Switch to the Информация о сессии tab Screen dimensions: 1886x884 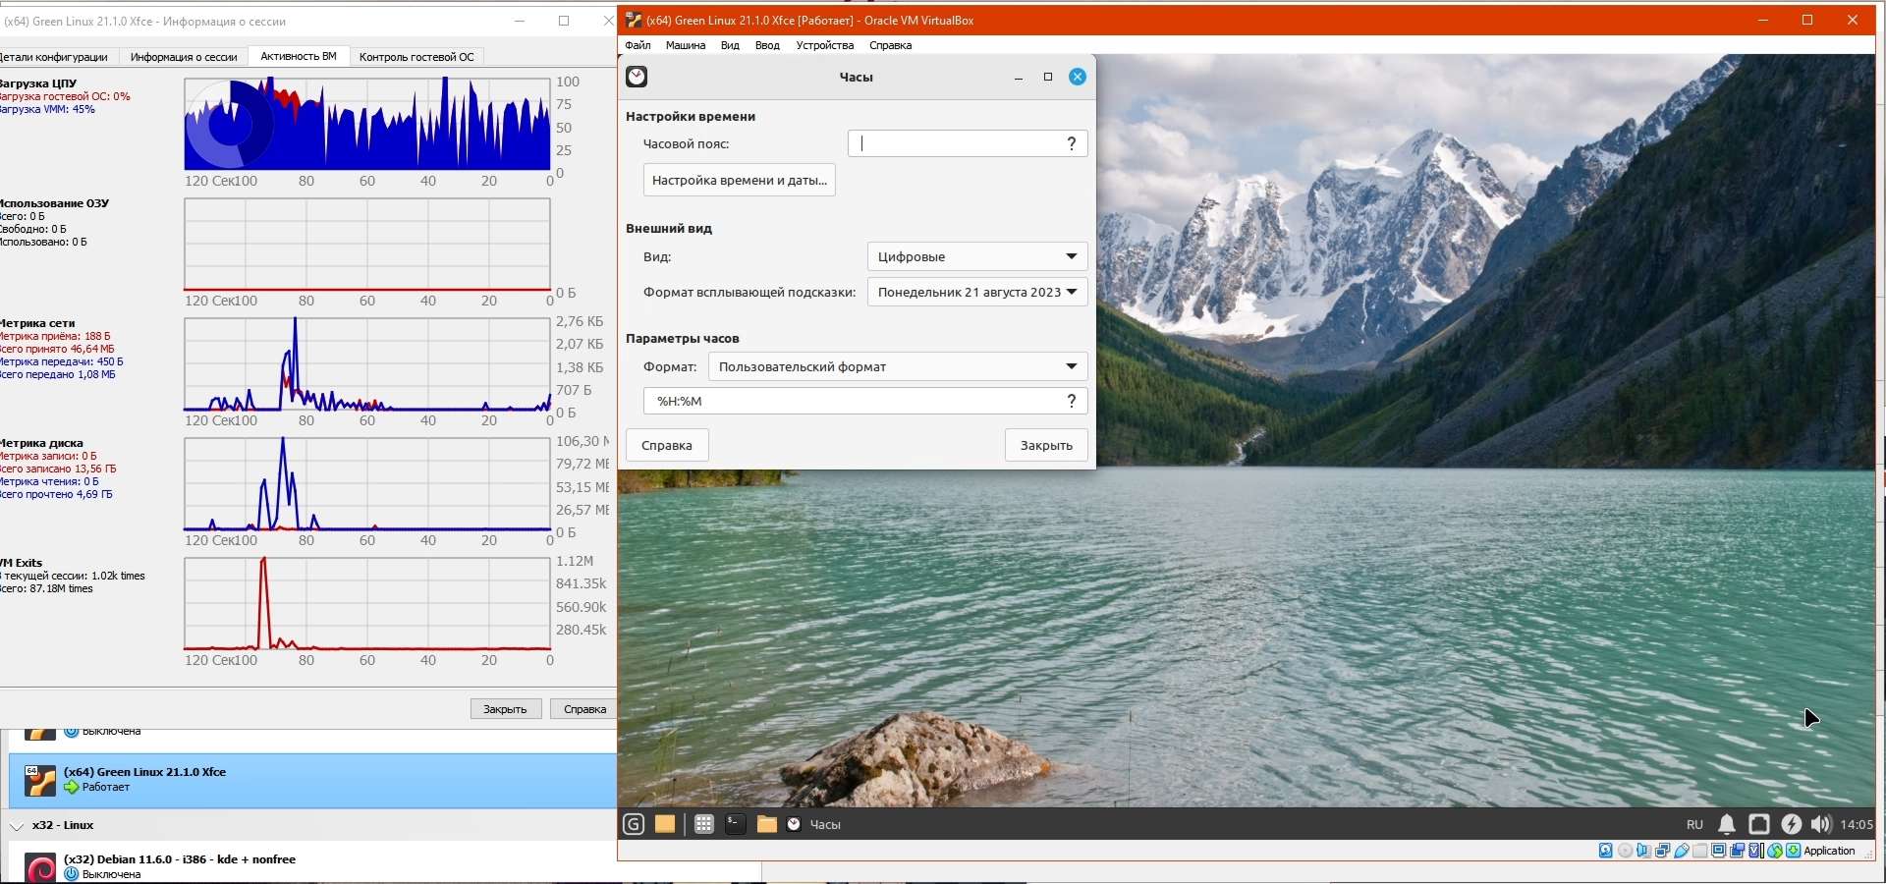coord(184,57)
